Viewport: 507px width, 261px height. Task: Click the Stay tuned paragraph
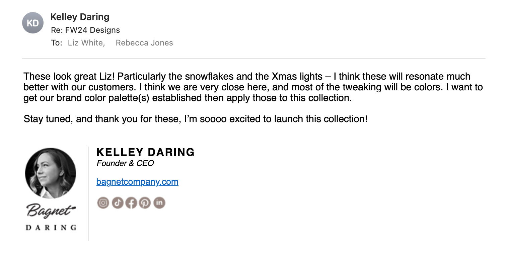click(196, 119)
